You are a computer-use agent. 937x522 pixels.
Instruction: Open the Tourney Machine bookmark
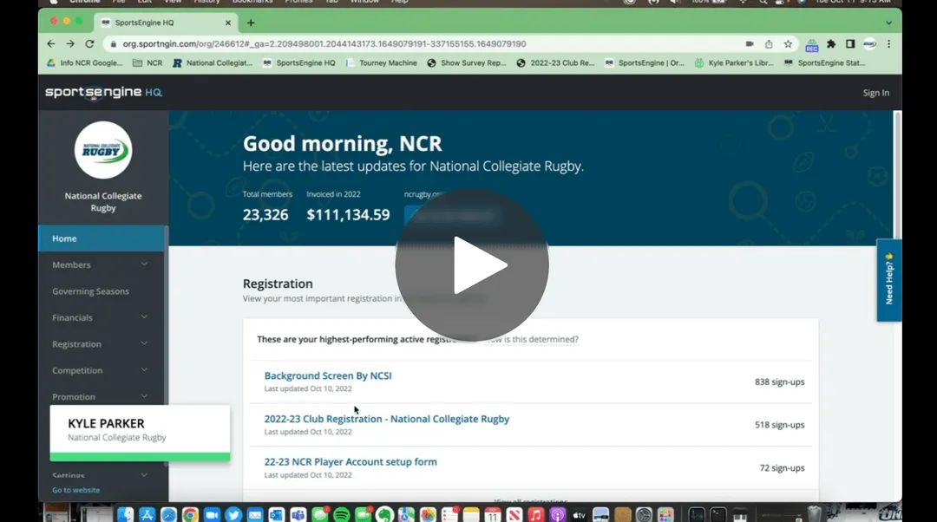click(381, 62)
